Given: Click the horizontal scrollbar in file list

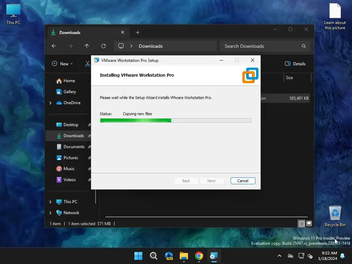Looking at the screenshot, I should point(206,217).
